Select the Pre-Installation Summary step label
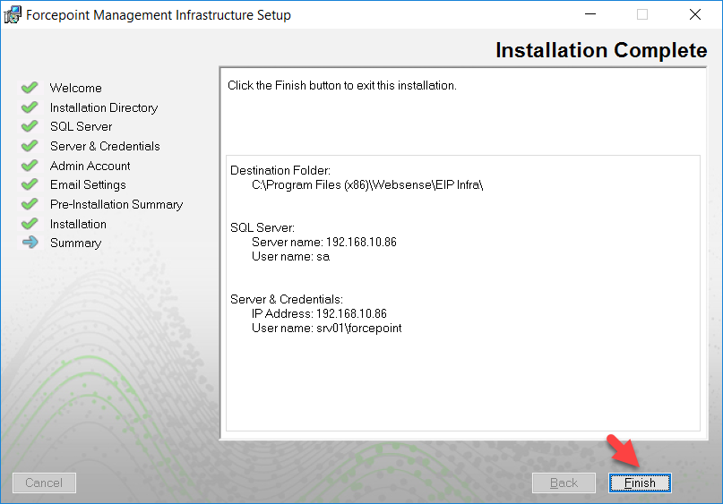 tap(116, 204)
